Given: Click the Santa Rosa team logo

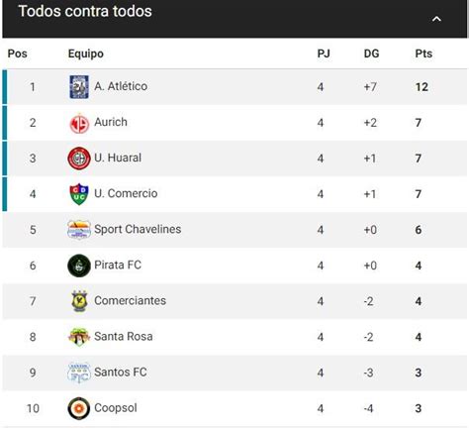Looking at the screenshot, I should pyautogui.click(x=79, y=337).
